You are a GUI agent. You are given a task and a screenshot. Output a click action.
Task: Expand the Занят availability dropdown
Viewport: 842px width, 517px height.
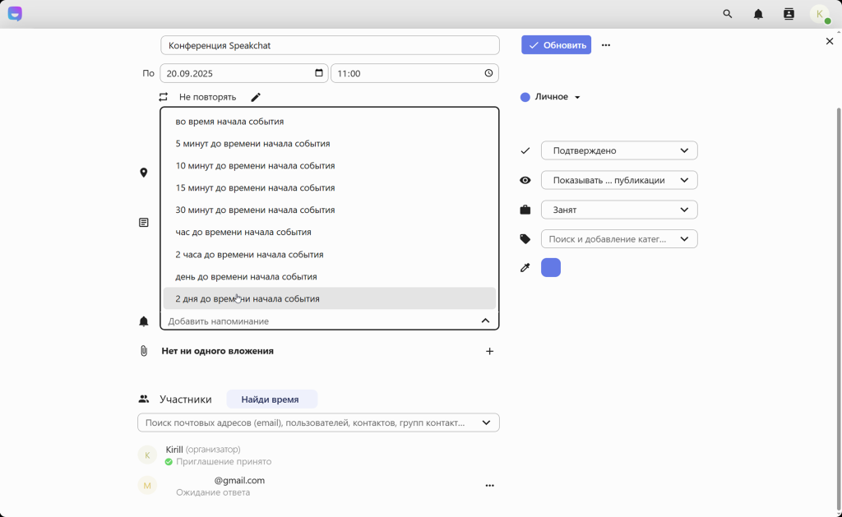(618, 210)
